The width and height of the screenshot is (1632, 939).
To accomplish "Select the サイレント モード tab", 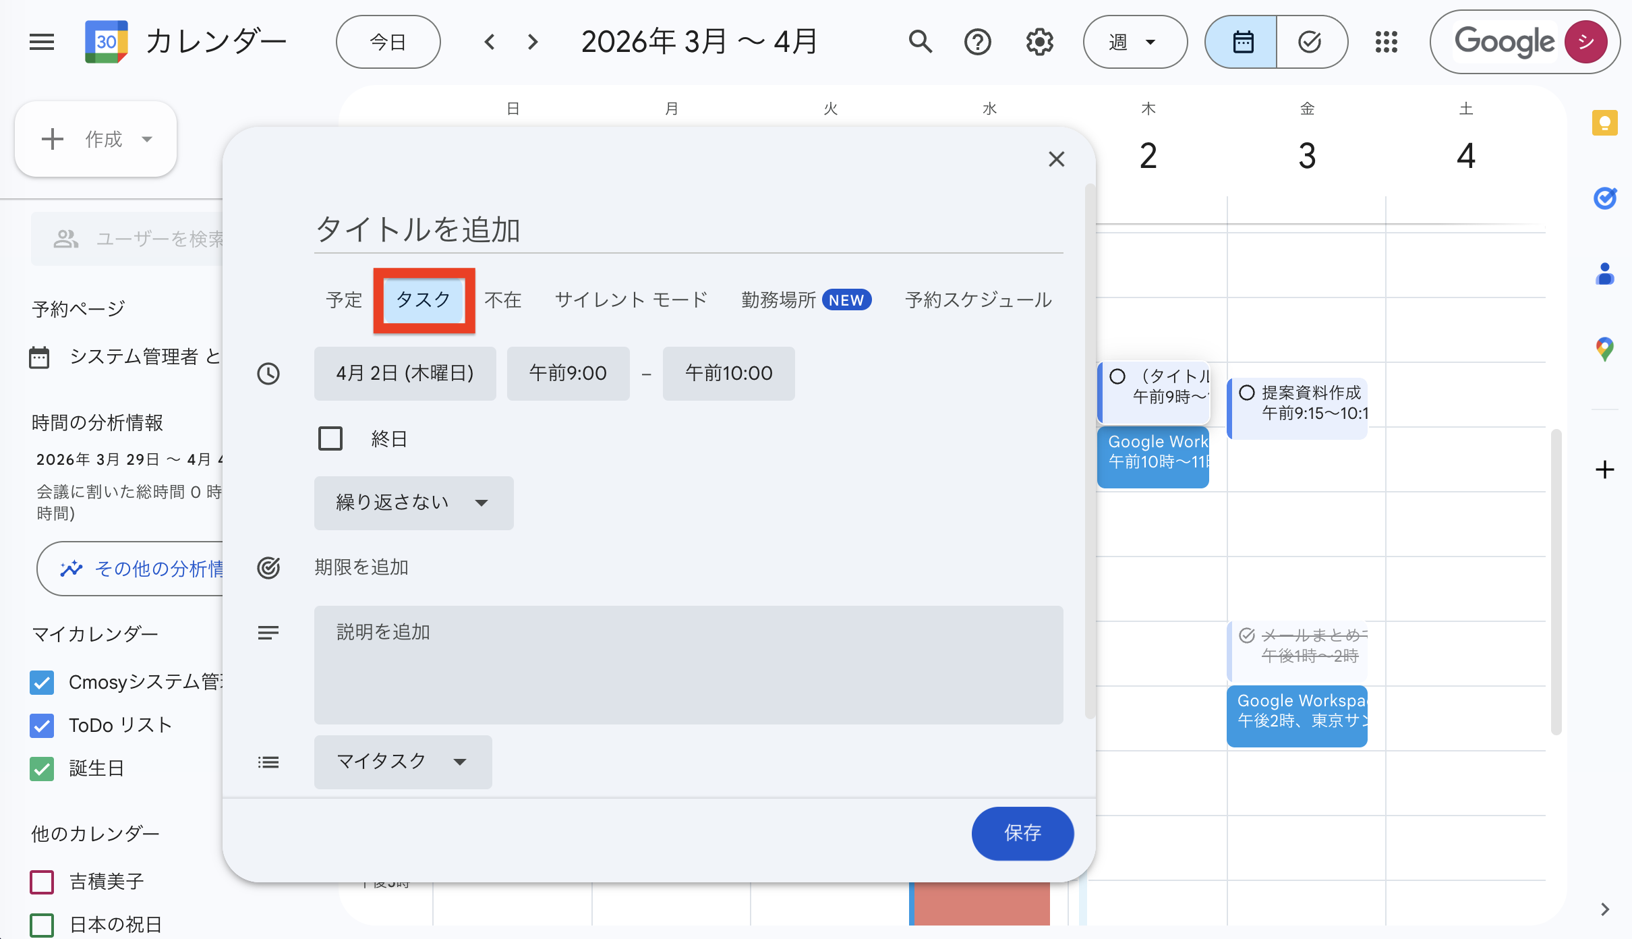I will tap(631, 300).
